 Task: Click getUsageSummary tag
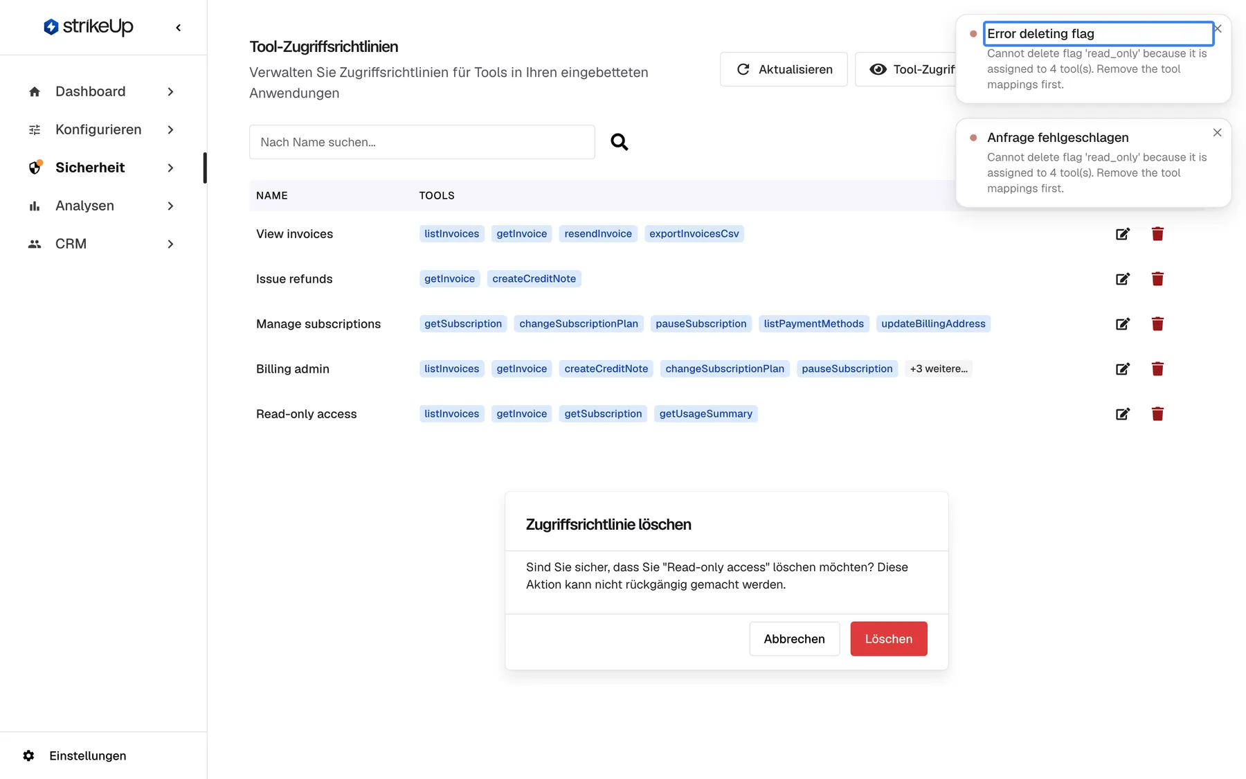click(x=706, y=414)
